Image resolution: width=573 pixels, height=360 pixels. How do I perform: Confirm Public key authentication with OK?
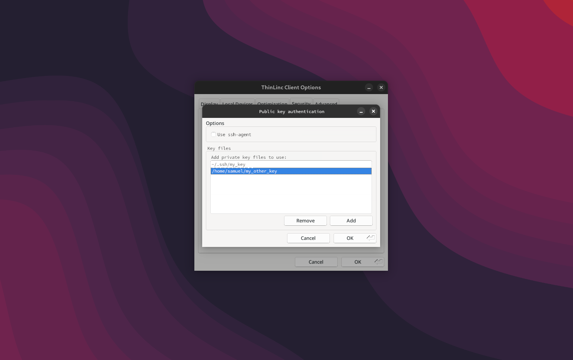pyautogui.click(x=355, y=238)
